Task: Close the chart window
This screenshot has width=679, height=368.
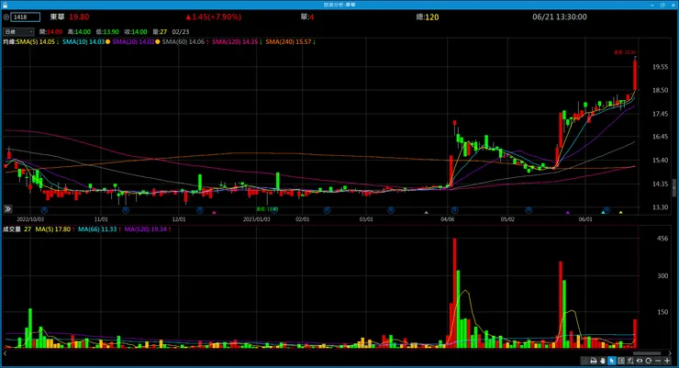Action: pyautogui.click(x=673, y=5)
